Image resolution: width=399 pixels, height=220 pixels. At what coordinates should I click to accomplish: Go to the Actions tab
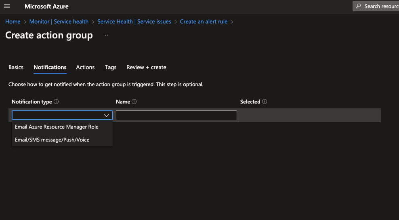(85, 67)
